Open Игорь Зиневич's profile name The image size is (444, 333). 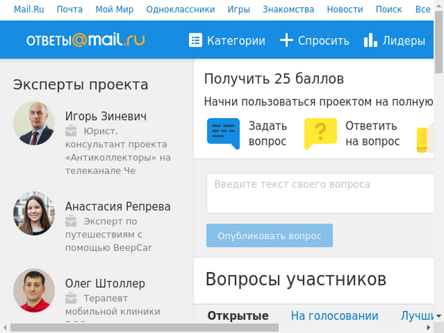point(106,116)
